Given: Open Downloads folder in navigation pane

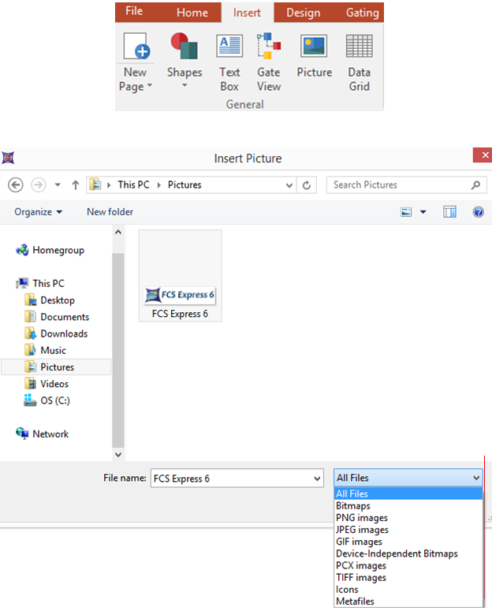Looking at the screenshot, I should [x=64, y=333].
